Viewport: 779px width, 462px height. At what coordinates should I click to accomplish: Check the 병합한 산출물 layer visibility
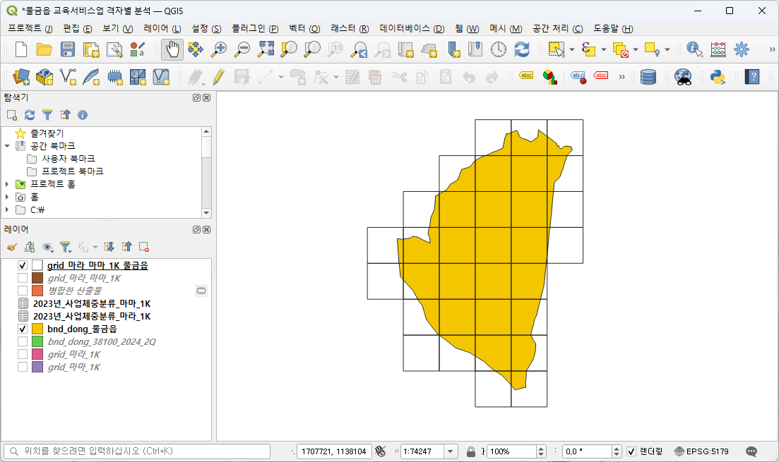coord(23,291)
